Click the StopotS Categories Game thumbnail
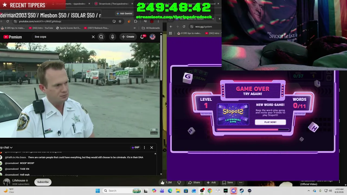The image size is (347, 195). pos(233,114)
